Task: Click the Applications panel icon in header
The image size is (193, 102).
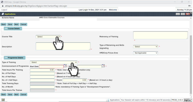Action: point(3,14)
